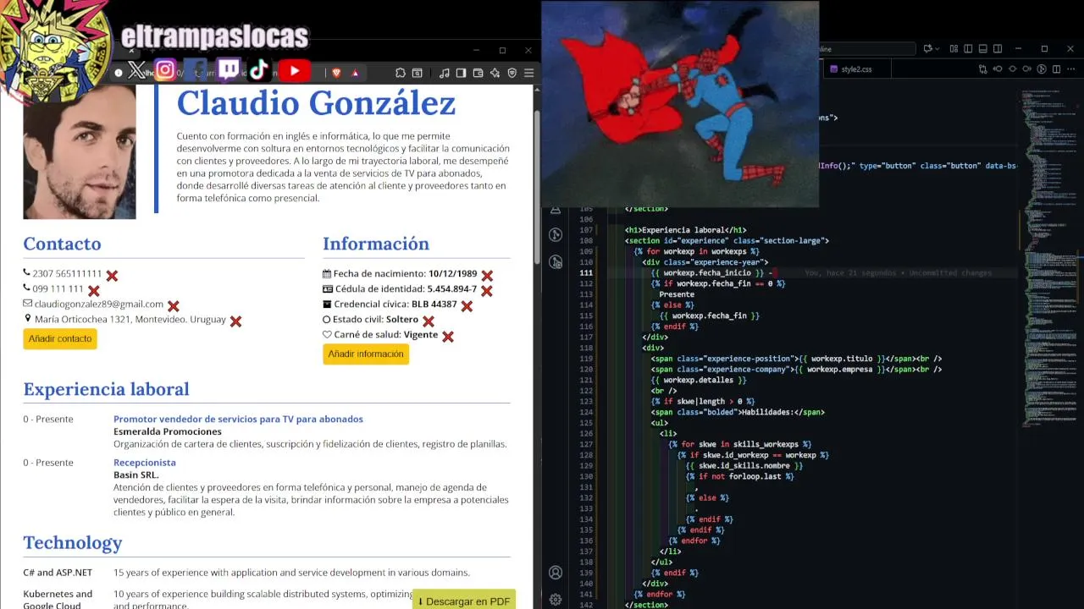Delete the claudiogonzalez89@gmail.com entry with red X
1084x609 pixels.
pyautogui.click(x=174, y=306)
